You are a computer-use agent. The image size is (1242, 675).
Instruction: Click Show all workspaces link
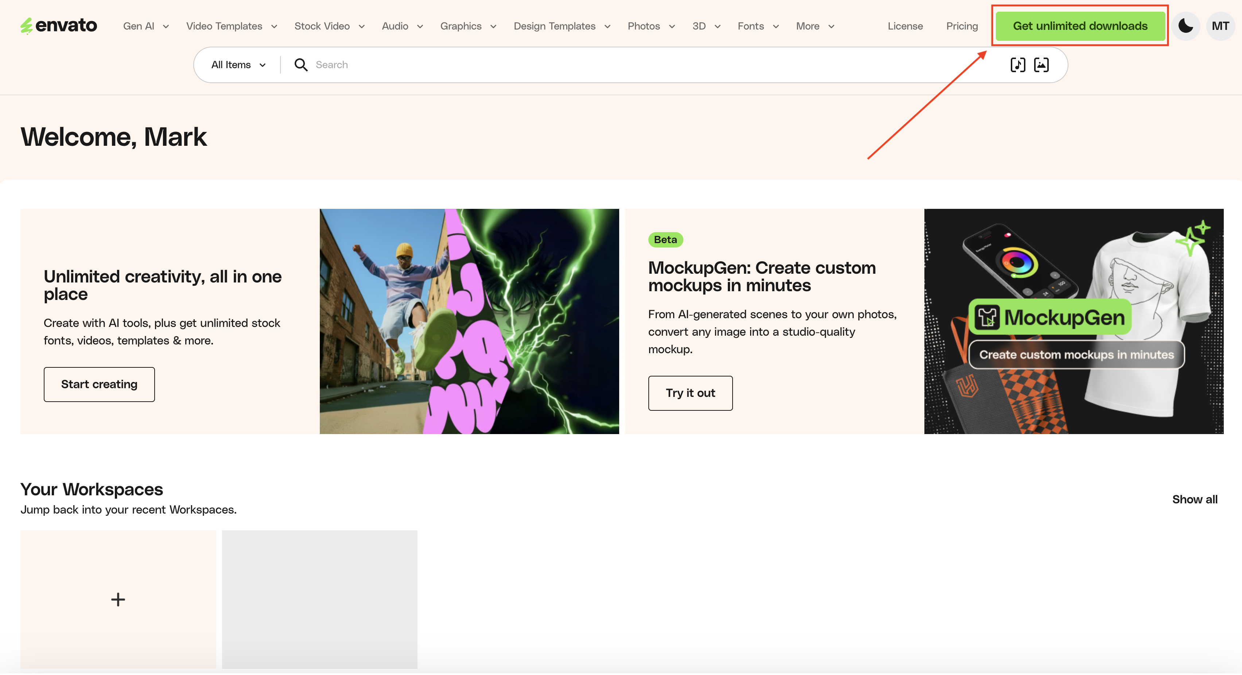(1194, 499)
